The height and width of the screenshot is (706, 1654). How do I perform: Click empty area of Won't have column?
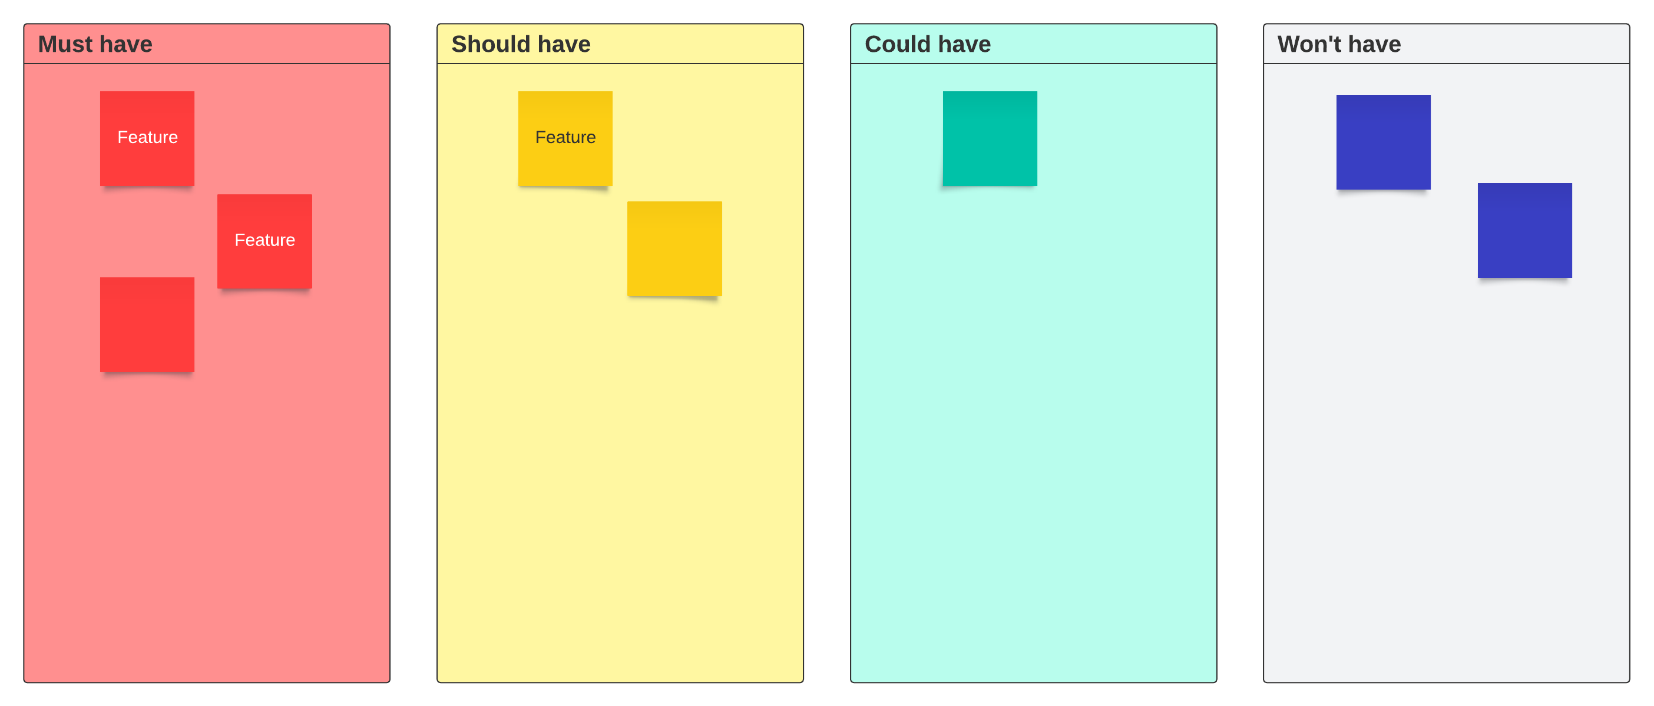1446,482
